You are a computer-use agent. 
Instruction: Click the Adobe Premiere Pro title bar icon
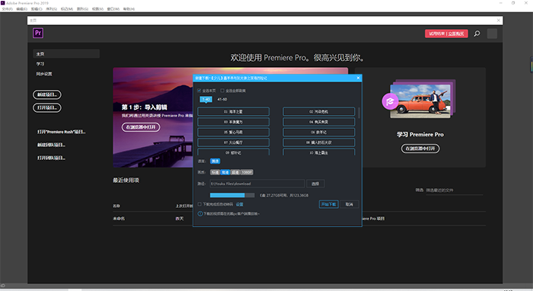tap(3, 3)
